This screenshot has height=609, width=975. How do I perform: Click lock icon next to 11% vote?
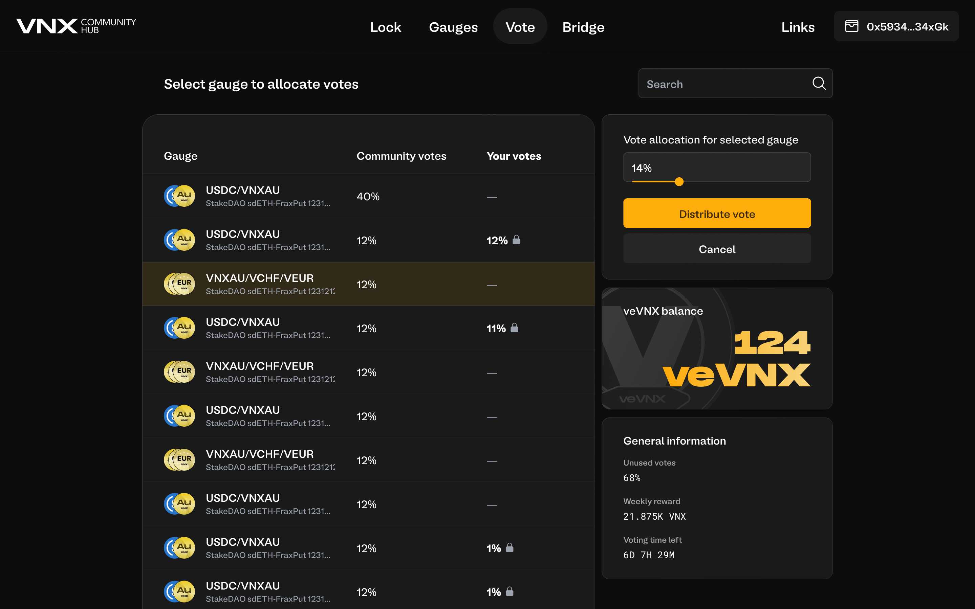click(x=514, y=328)
